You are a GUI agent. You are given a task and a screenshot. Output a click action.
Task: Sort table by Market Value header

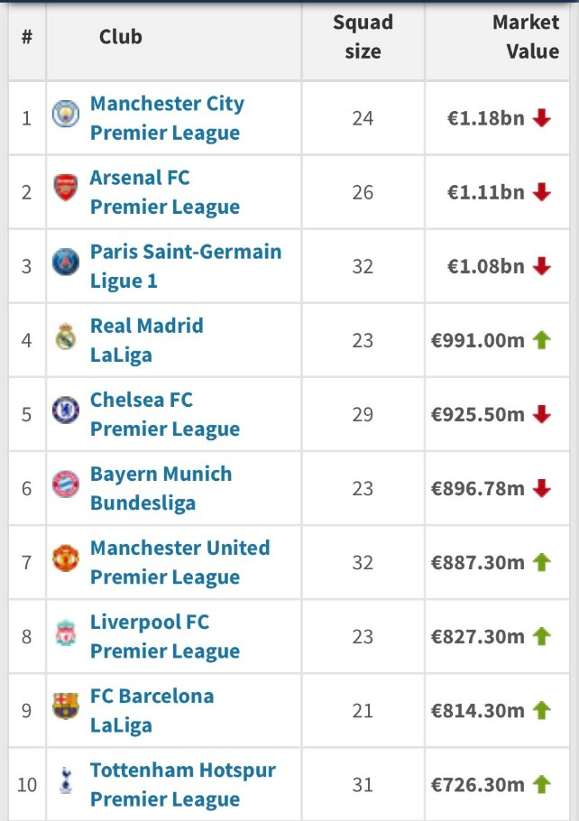pyautogui.click(x=527, y=37)
